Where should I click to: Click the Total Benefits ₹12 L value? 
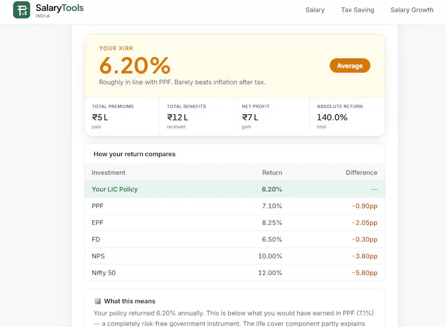[x=177, y=118]
